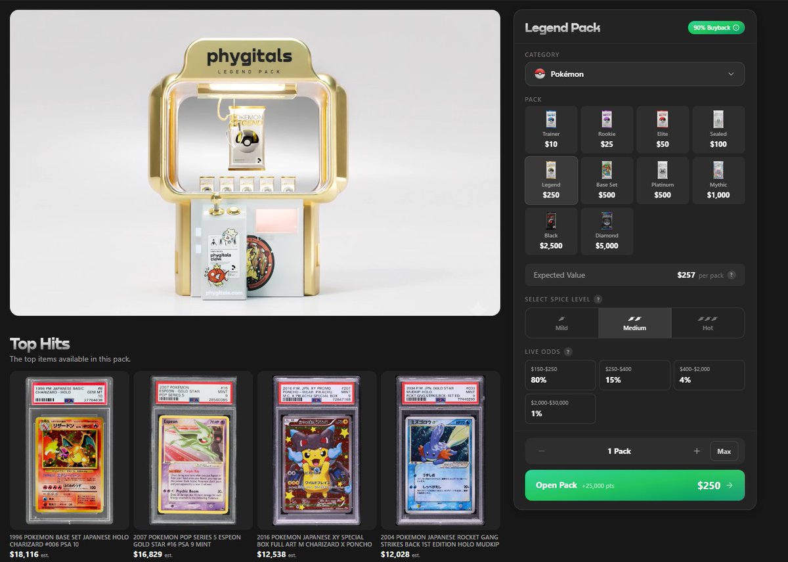Click the Open Pack $250 button

634,485
